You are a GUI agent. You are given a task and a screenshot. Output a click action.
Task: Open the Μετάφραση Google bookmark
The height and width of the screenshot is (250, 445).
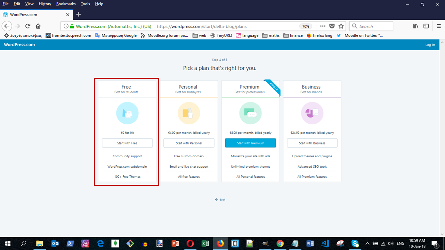tap(116, 35)
